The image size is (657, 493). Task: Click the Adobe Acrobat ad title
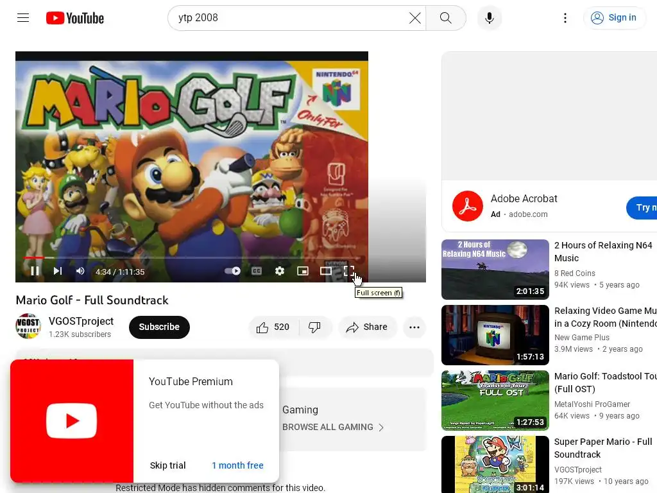(524, 199)
